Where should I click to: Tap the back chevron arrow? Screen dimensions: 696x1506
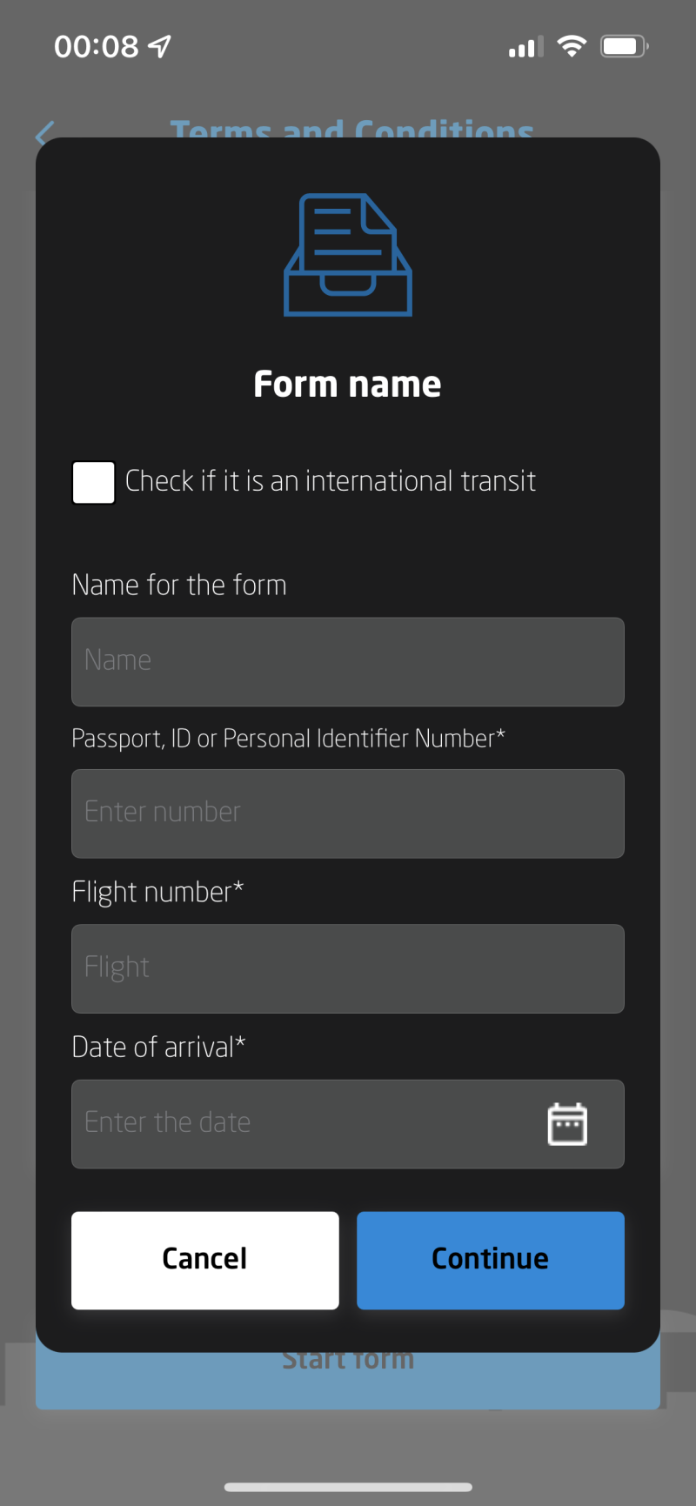coord(44,133)
